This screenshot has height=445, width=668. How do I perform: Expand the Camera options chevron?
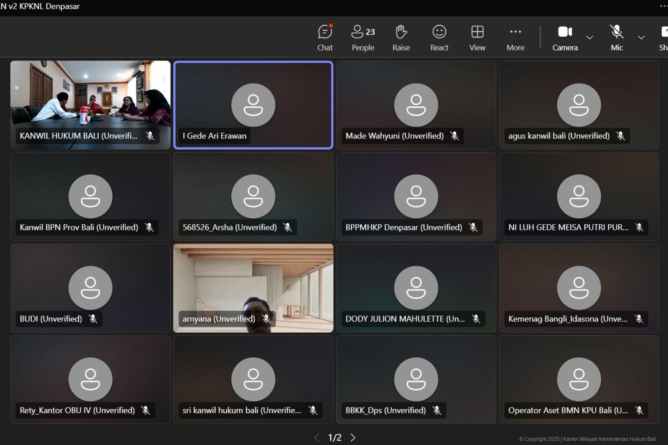(590, 38)
